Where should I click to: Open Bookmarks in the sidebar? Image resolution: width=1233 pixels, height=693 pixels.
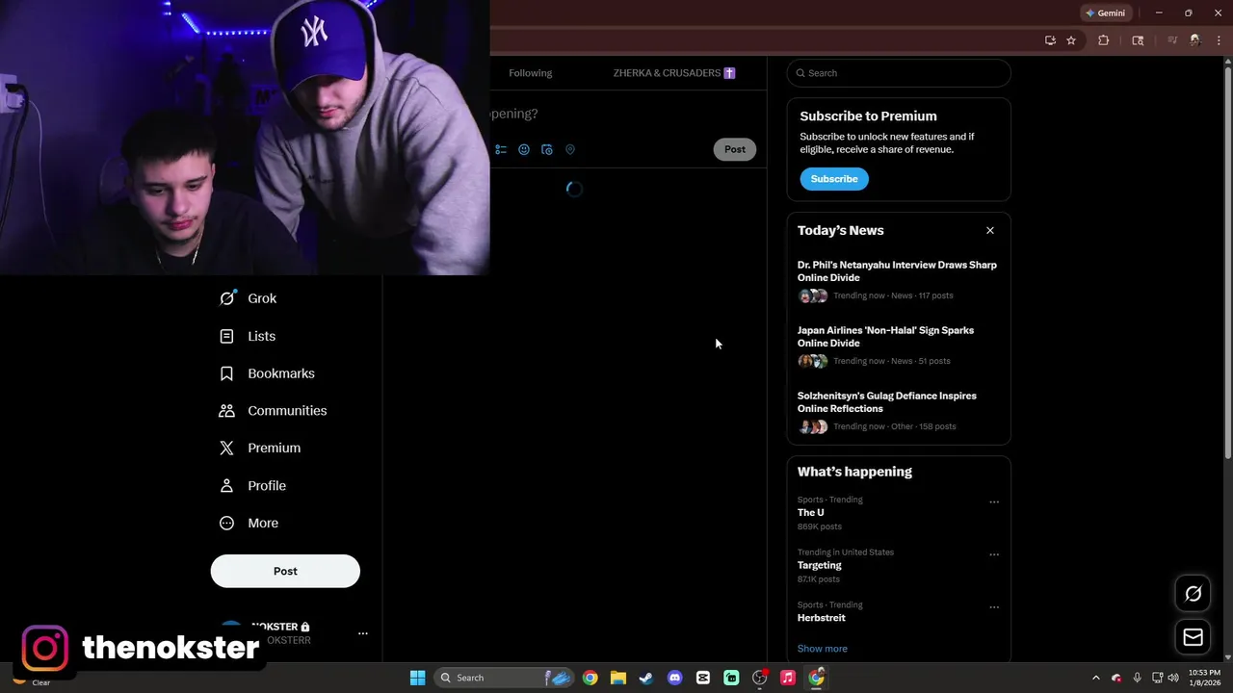267,373
